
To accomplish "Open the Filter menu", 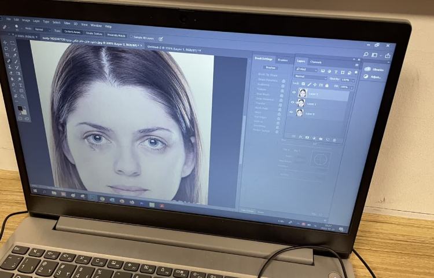I will point(67,23).
